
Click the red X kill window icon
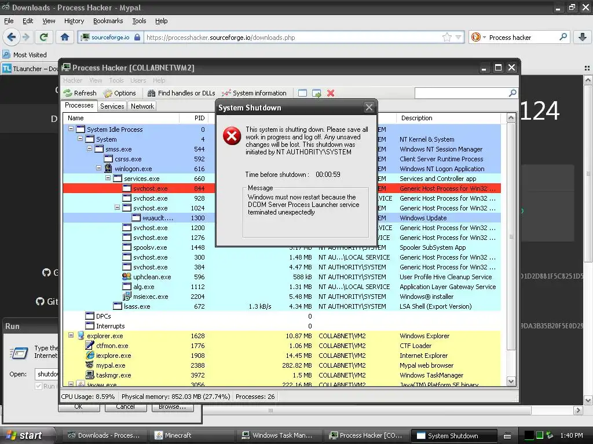331,93
